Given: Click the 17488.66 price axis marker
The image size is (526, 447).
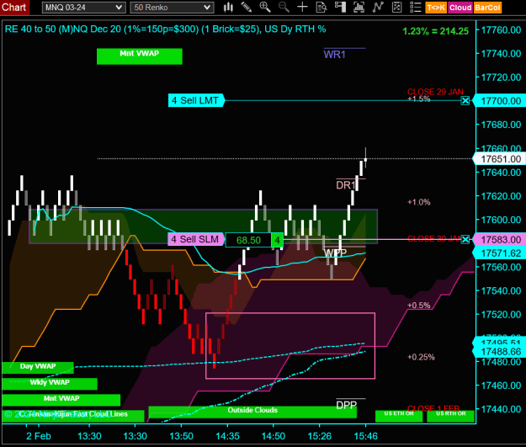Looking at the screenshot, I should point(500,352).
